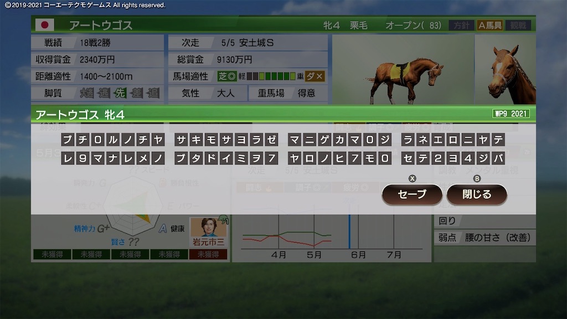Open the 方針 tab
The height and width of the screenshot is (319, 567).
[x=461, y=25]
